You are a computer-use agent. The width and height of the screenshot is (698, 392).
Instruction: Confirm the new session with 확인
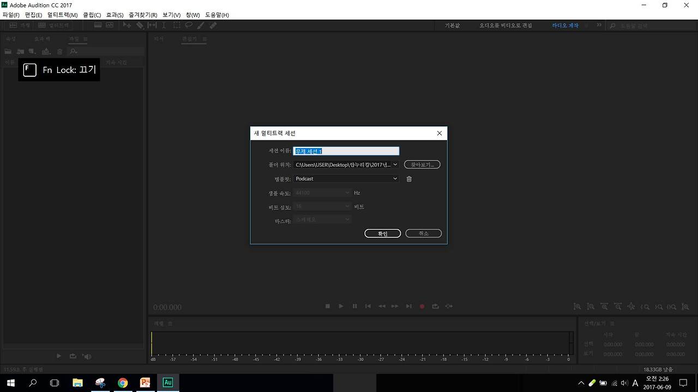382,234
